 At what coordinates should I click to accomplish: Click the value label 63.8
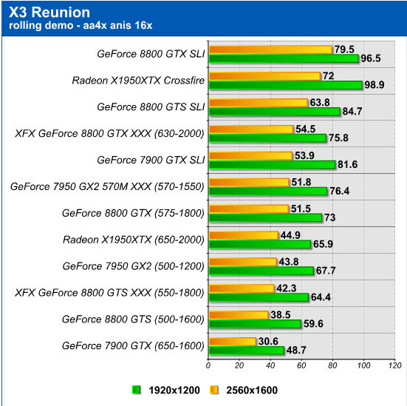pos(320,102)
